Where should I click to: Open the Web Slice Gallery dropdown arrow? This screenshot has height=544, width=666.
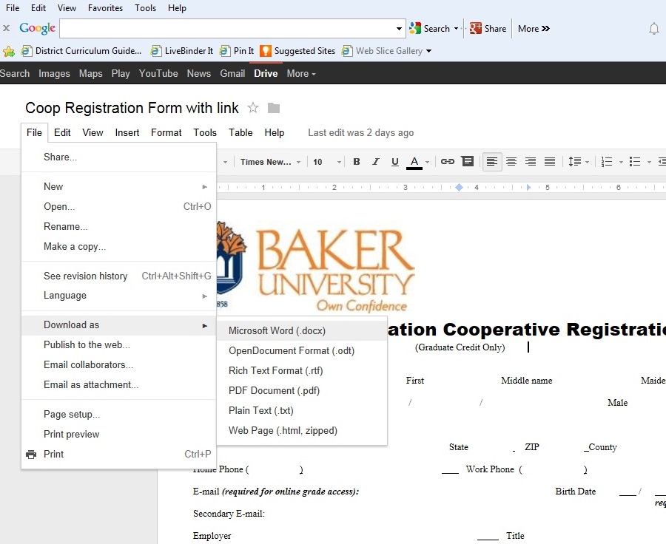click(428, 51)
